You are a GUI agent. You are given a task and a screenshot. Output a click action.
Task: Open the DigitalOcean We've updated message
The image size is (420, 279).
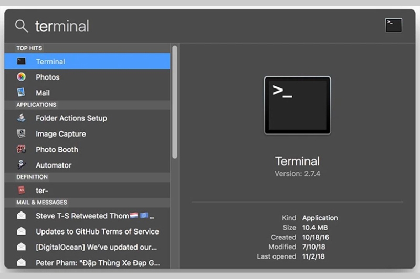tap(87, 247)
